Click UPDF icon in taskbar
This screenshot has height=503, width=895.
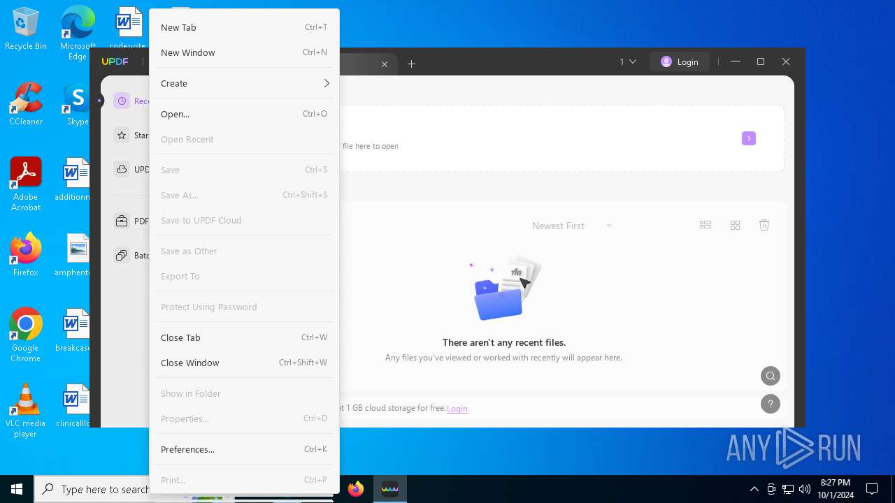coord(390,489)
